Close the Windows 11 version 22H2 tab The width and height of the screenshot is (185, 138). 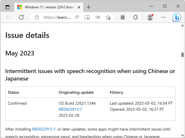click(x=79, y=7)
